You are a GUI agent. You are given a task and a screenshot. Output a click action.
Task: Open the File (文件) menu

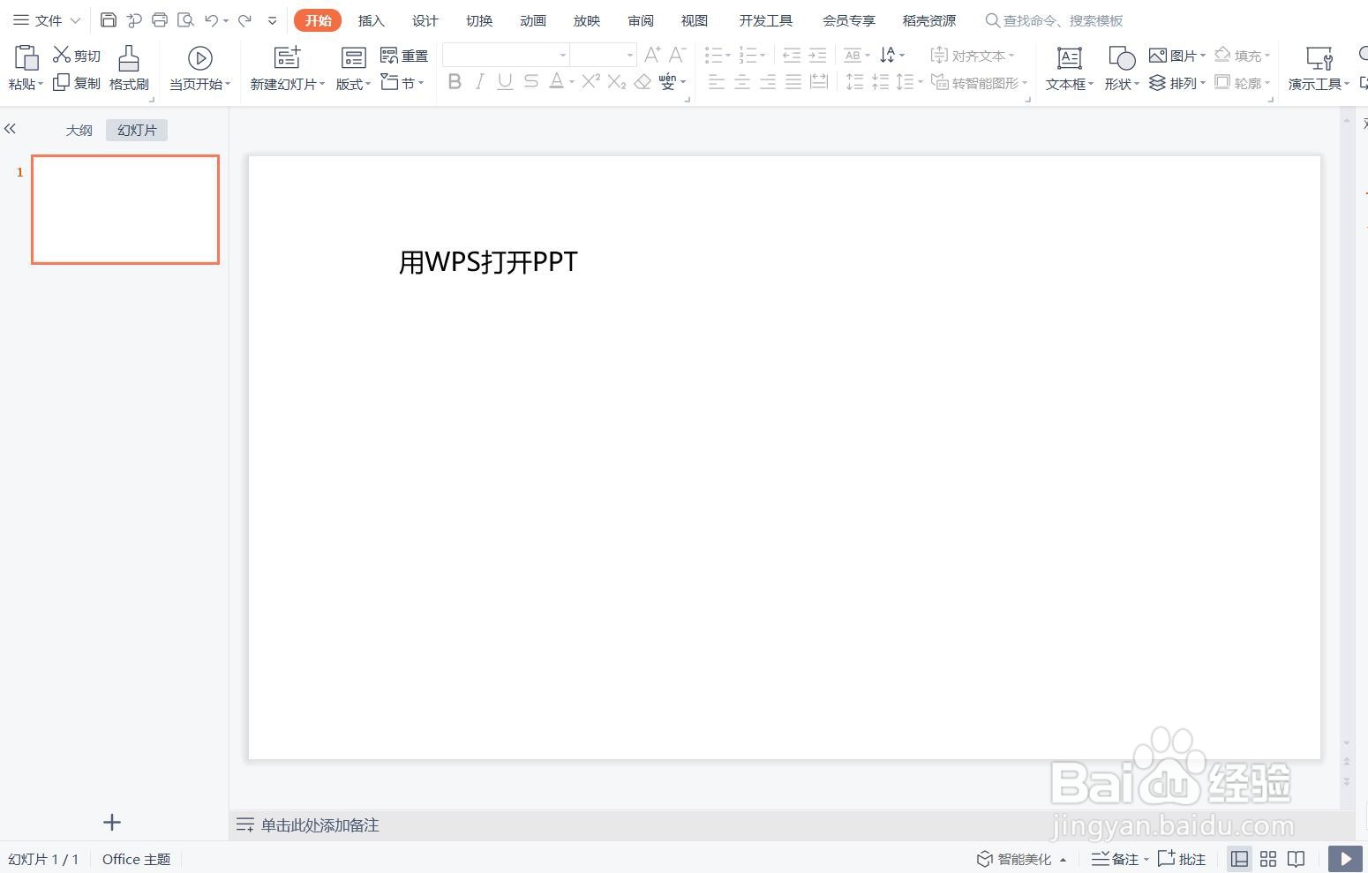[x=47, y=20]
